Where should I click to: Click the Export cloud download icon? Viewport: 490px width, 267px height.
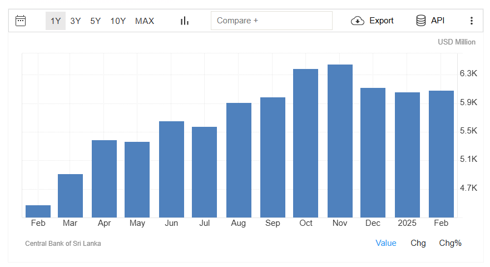pyautogui.click(x=357, y=21)
